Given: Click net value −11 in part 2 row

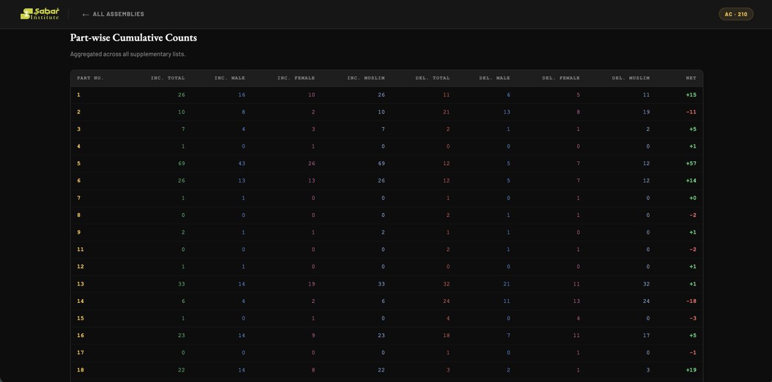Looking at the screenshot, I should (x=691, y=112).
